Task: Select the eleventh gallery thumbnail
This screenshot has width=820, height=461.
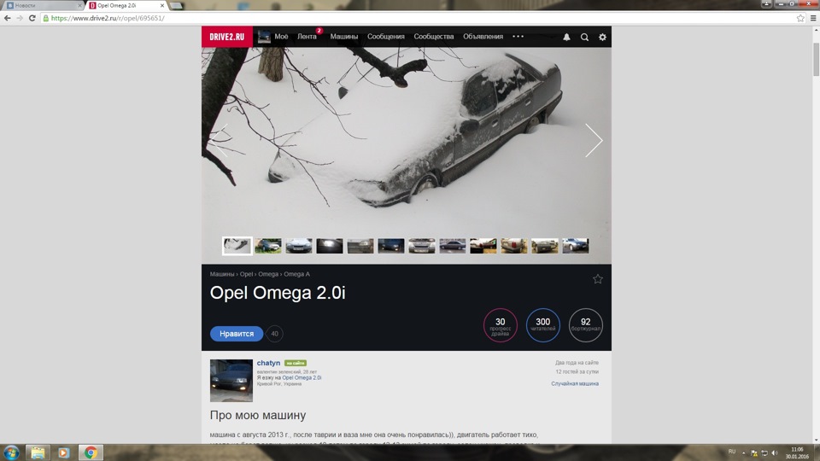Action: tap(545, 246)
